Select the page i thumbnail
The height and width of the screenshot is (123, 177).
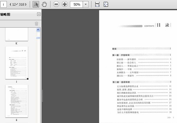(17, 63)
